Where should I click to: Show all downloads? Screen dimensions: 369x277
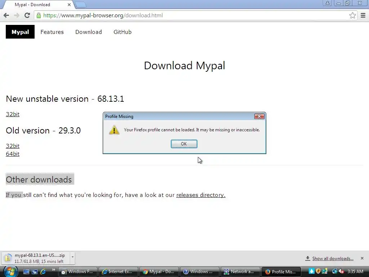(333, 259)
